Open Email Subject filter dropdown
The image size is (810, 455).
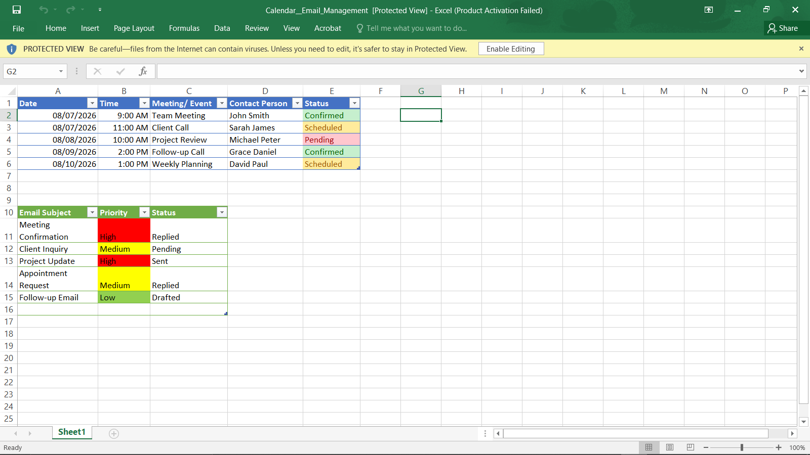tap(92, 212)
